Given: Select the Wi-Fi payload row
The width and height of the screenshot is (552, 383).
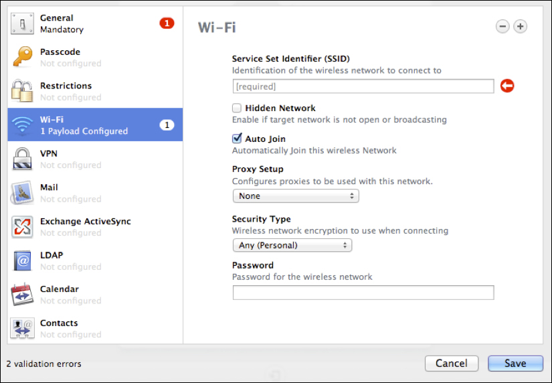Looking at the screenshot, I should pyautogui.click(x=95, y=125).
